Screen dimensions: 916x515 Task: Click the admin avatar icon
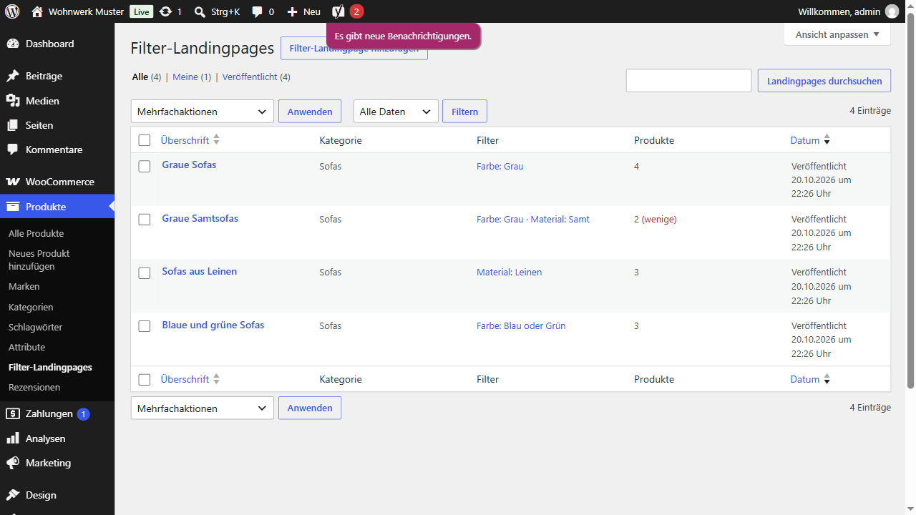(892, 11)
